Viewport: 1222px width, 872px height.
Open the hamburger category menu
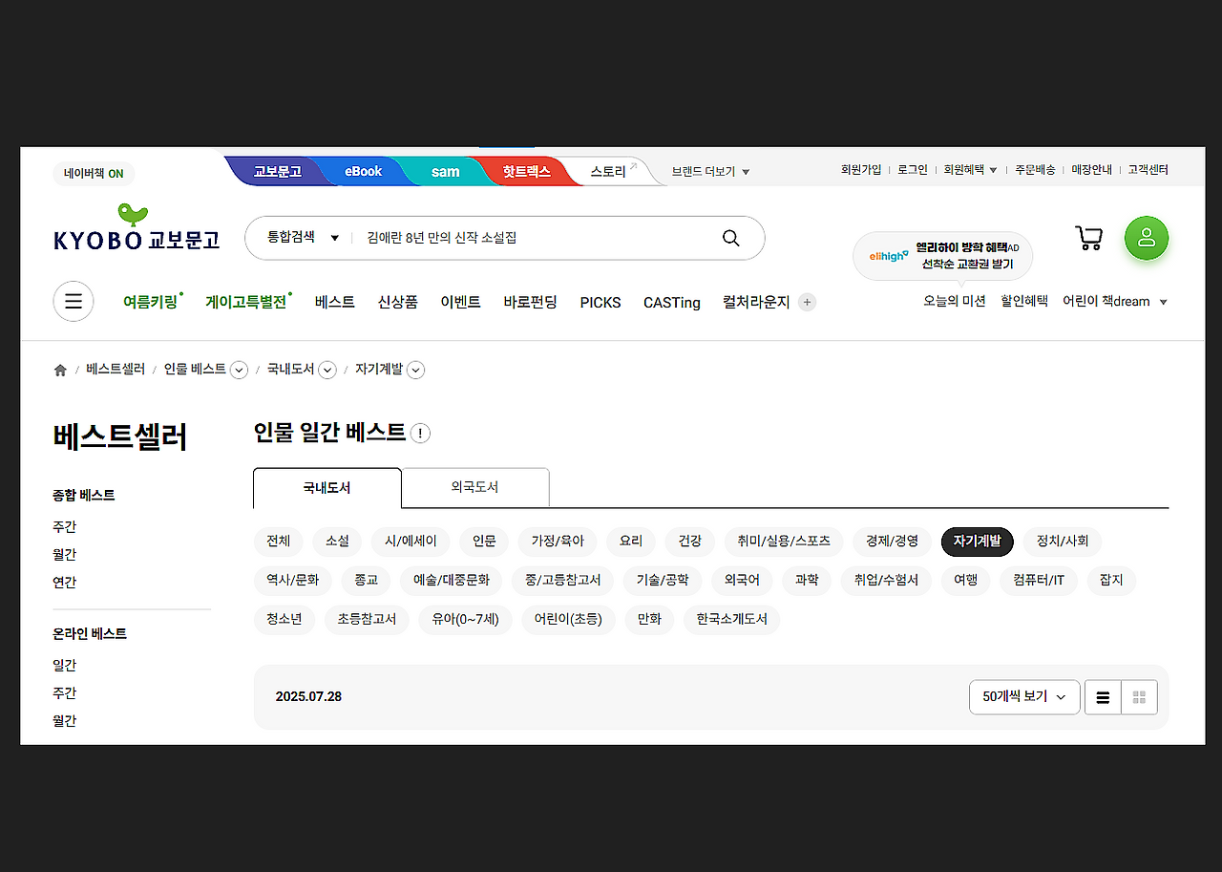74,302
